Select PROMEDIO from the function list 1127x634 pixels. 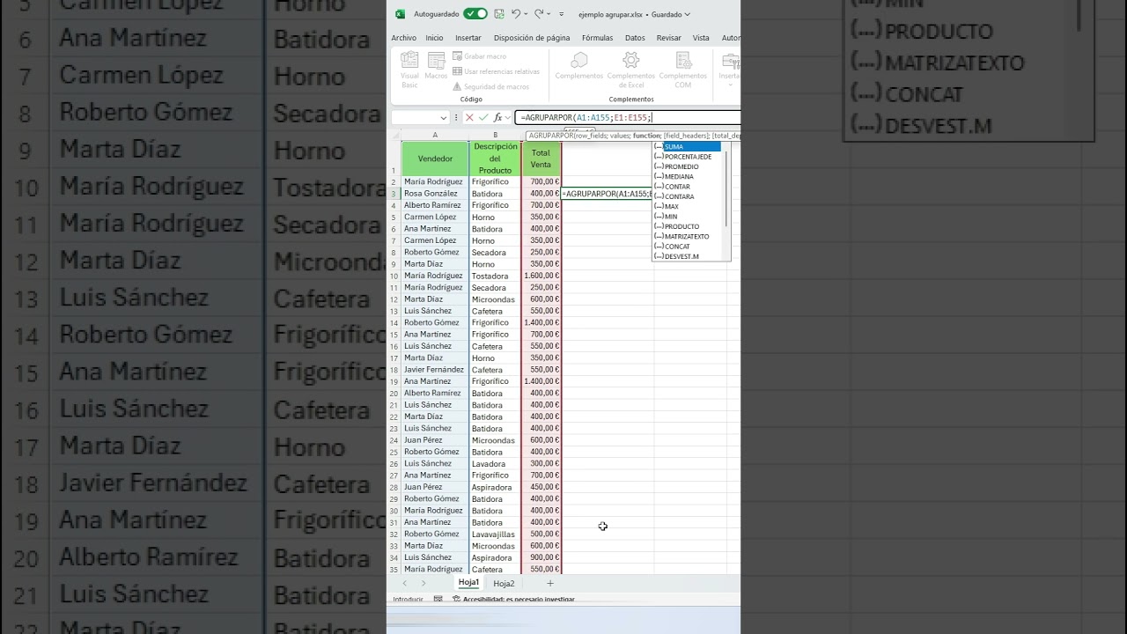pyautogui.click(x=687, y=166)
